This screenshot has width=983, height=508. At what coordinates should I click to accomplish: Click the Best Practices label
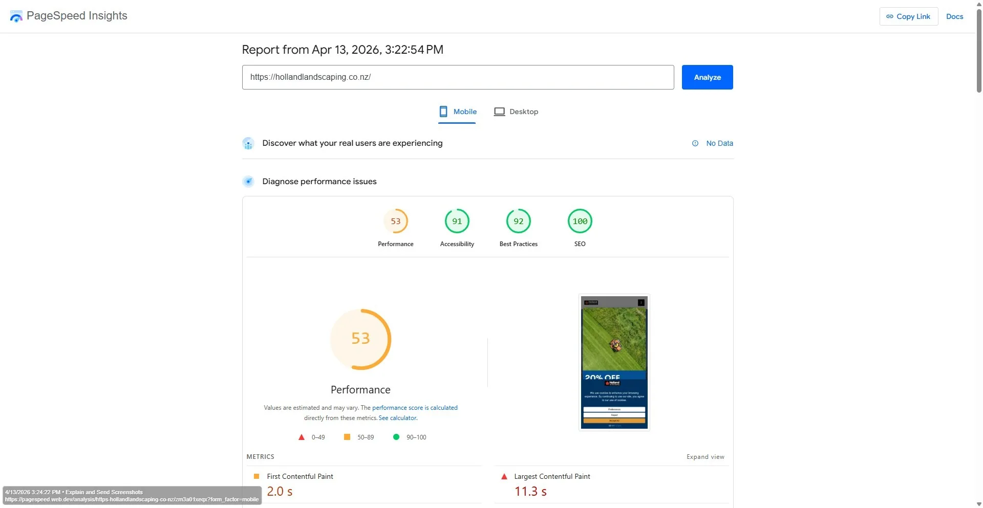519,244
